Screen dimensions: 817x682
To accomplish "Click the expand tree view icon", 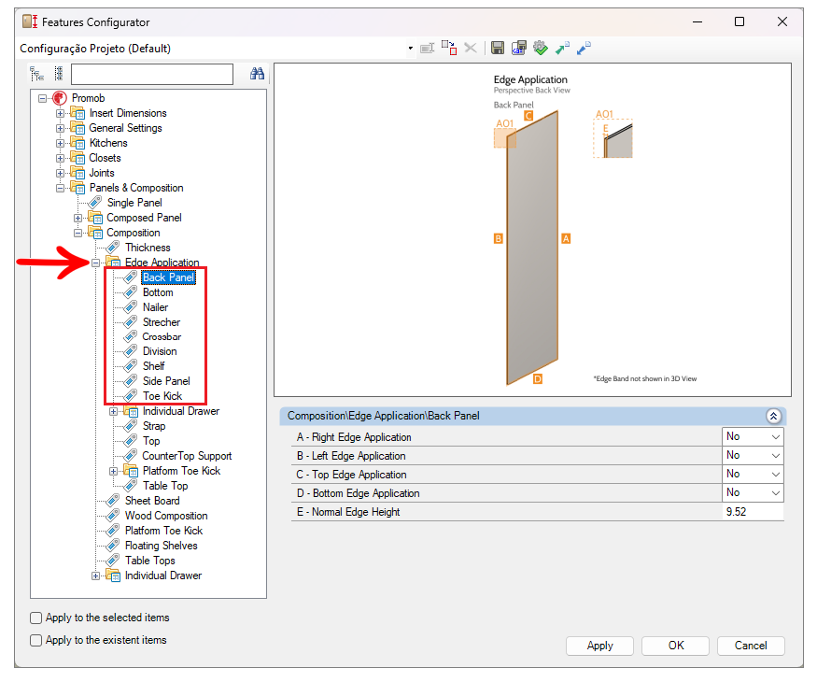I will click(x=36, y=74).
